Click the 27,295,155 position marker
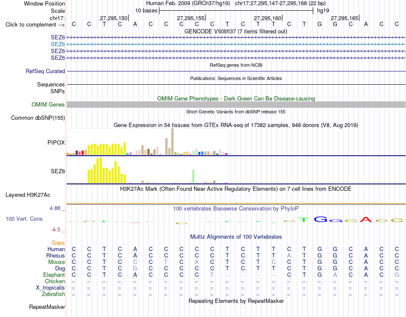This screenshot has height=317, width=406. (191, 18)
